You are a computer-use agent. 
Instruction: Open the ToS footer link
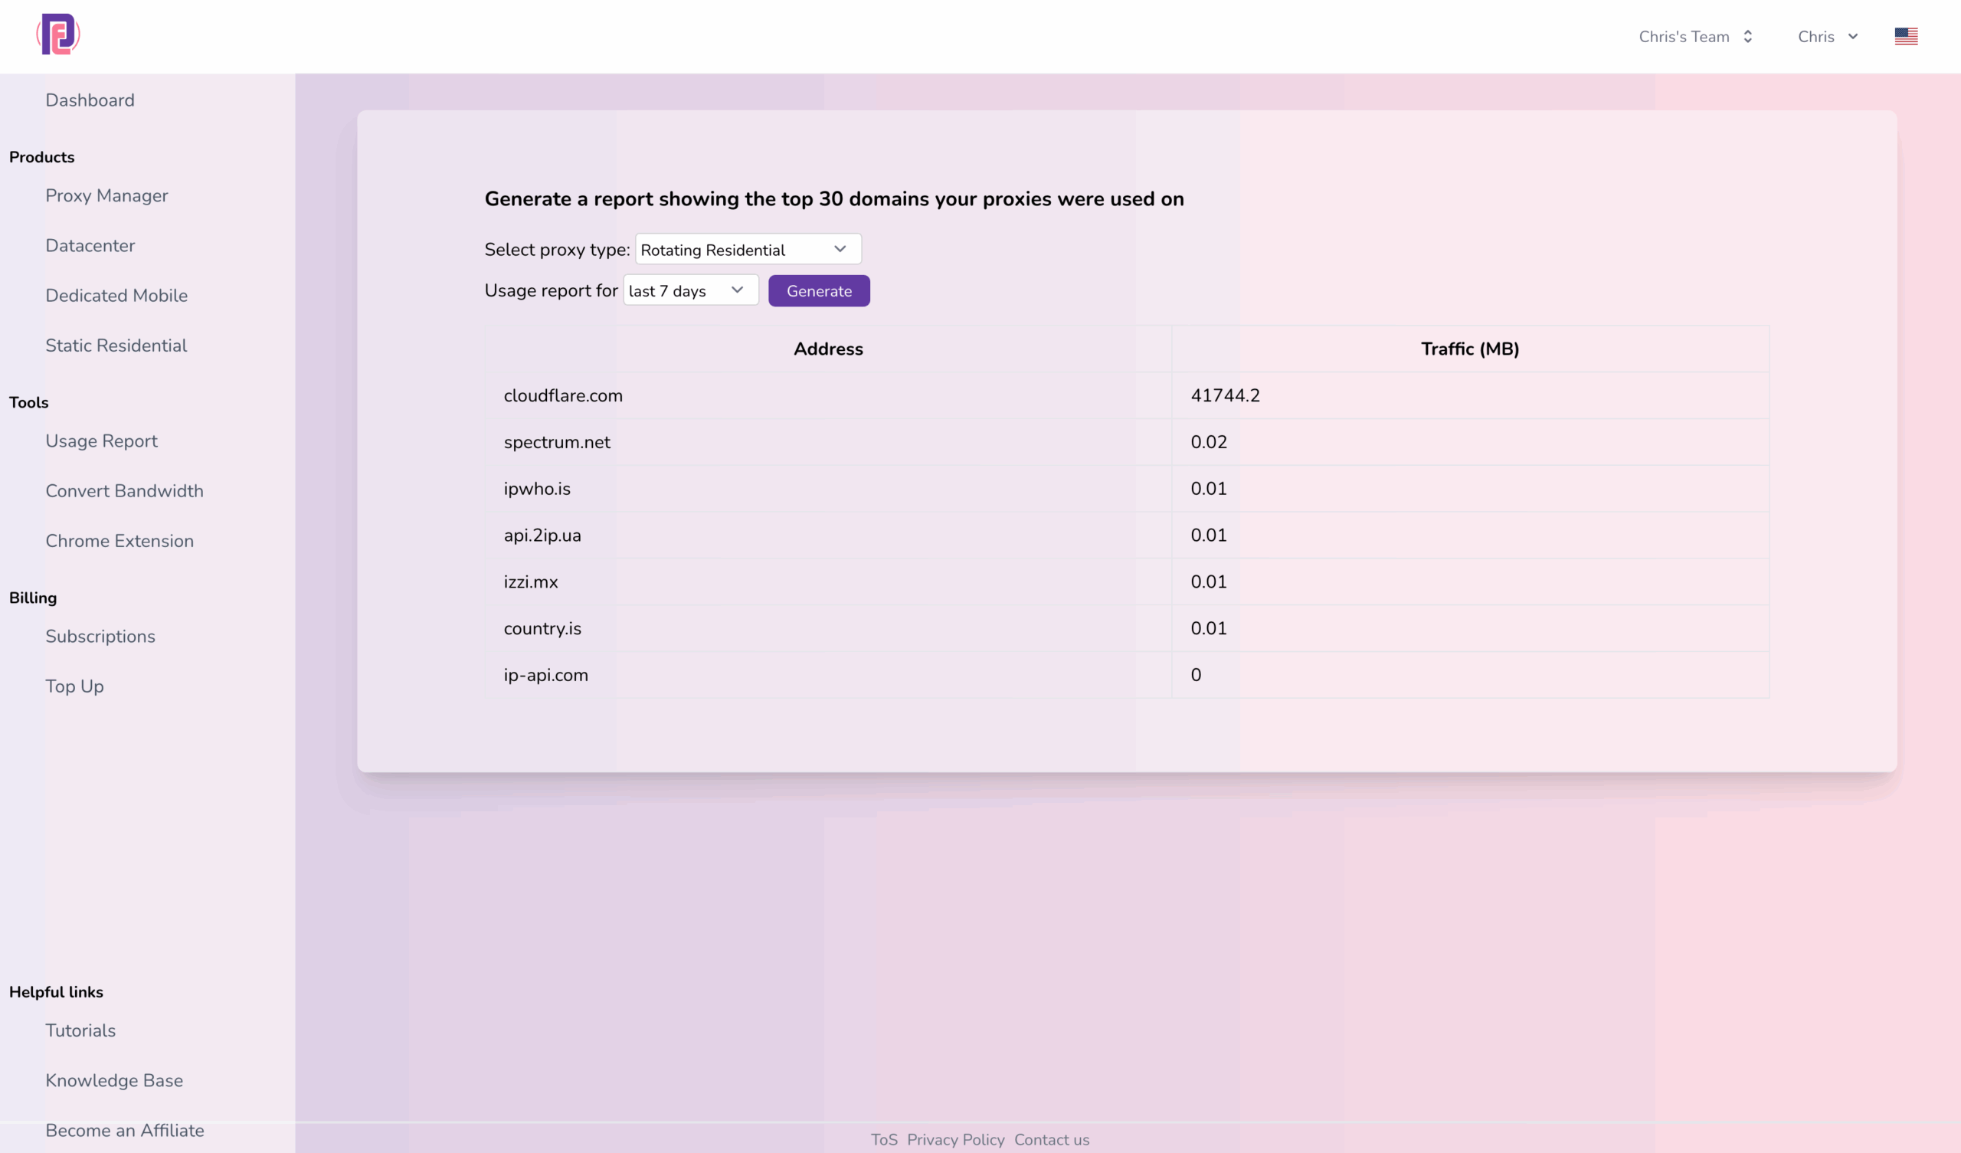[884, 1139]
